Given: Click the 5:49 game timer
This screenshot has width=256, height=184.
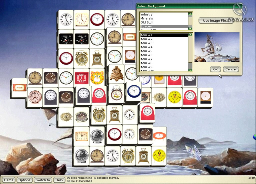Looking at the screenshot, I should 251,178.
